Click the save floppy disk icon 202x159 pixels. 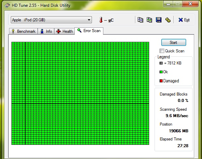159,20
